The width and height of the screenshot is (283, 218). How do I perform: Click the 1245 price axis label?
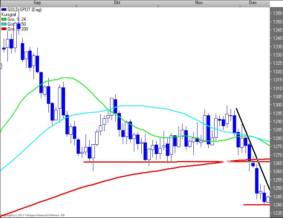click(x=277, y=197)
